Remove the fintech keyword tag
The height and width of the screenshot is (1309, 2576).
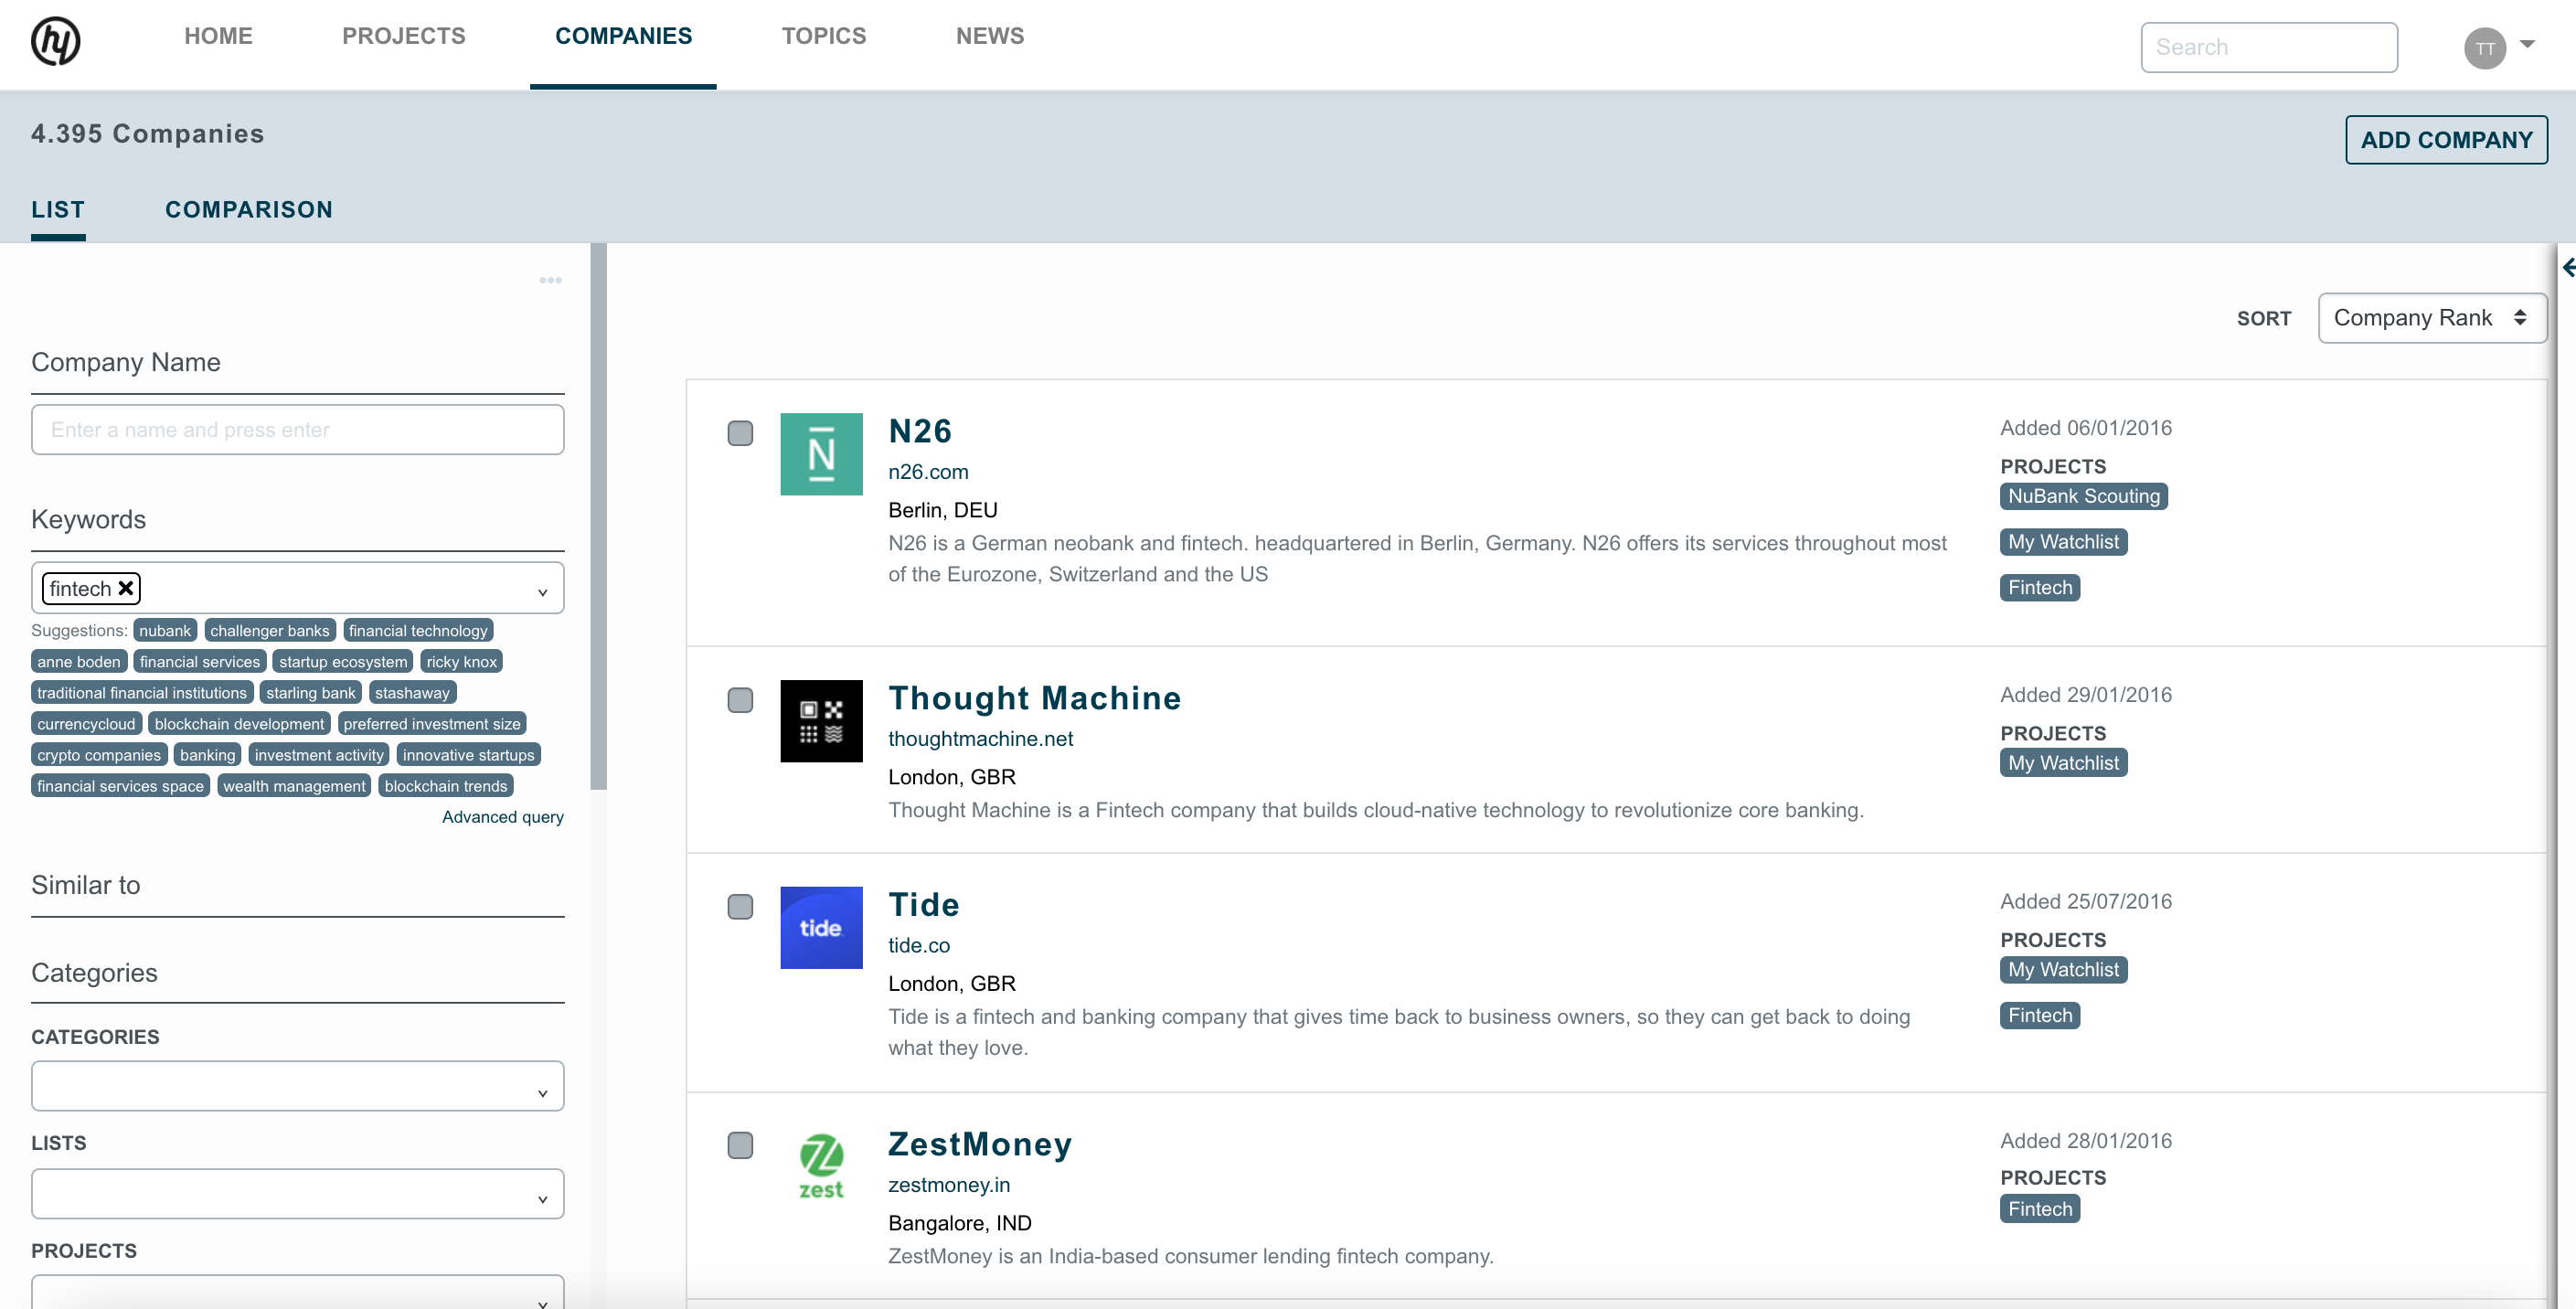click(126, 588)
